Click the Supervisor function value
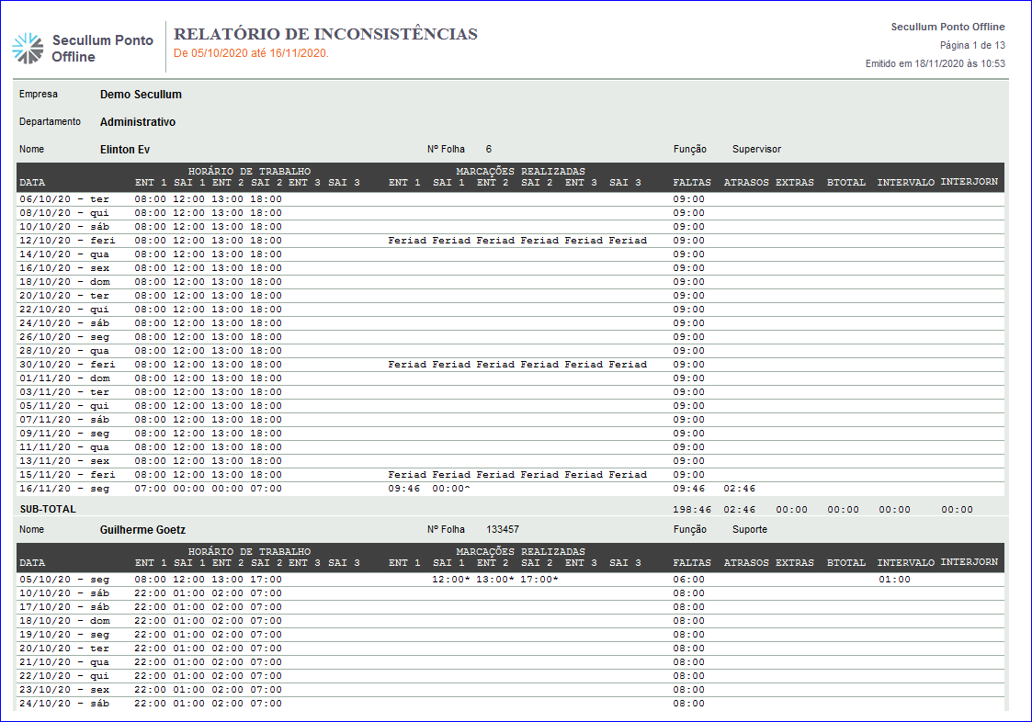 [x=756, y=150]
